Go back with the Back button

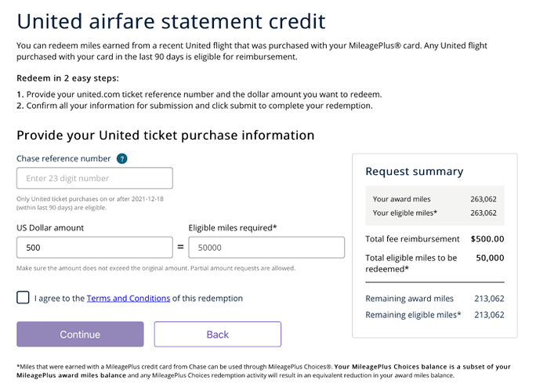click(217, 335)
